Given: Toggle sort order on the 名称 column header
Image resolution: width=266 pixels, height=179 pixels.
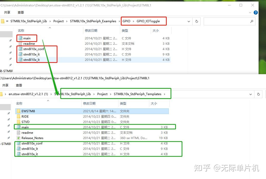Looking at the screenshot, I should click(x=21, y=30).
